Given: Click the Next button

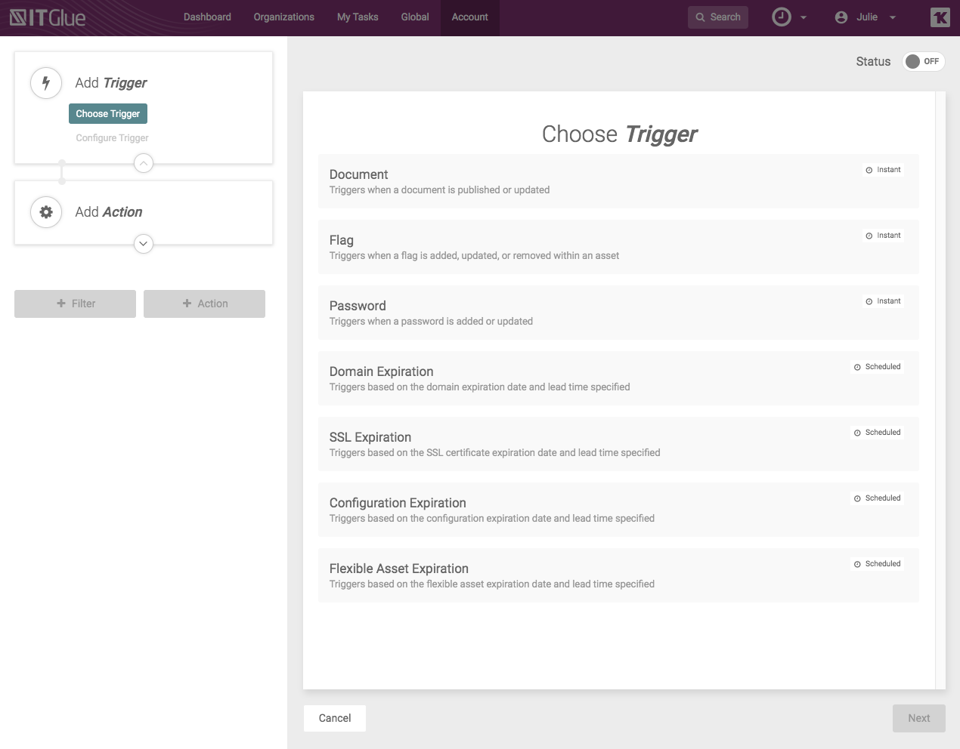Looking at the screenshot, I should pos(918,719).
